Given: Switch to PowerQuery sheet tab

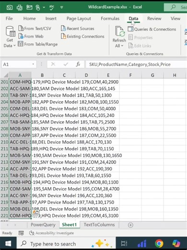Looking at the screenshot, I should pyautogui.click(x=43, y=225).
